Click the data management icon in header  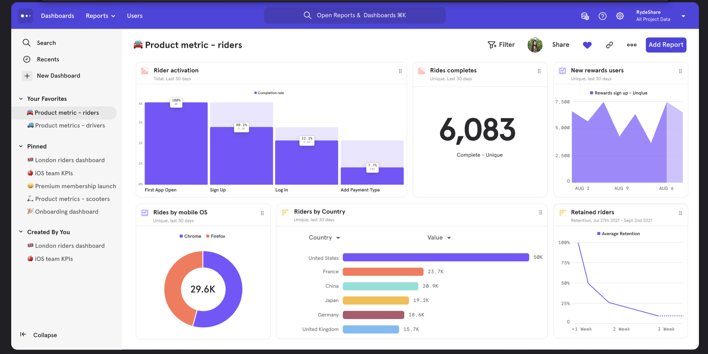click(585, 16)
